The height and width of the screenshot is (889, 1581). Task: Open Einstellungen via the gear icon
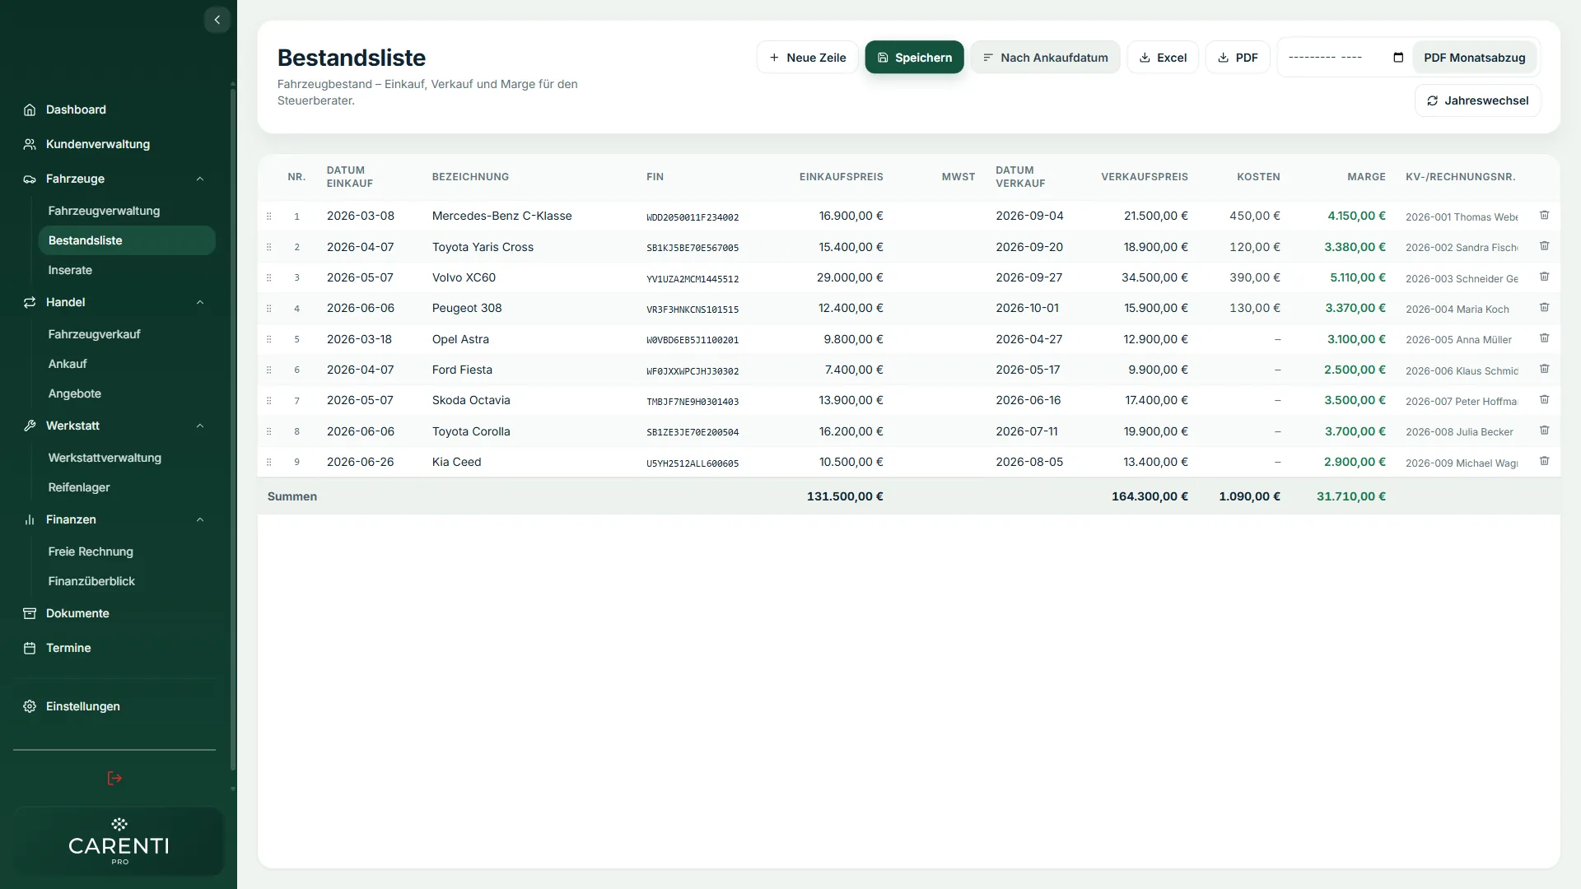coord(30,706)
